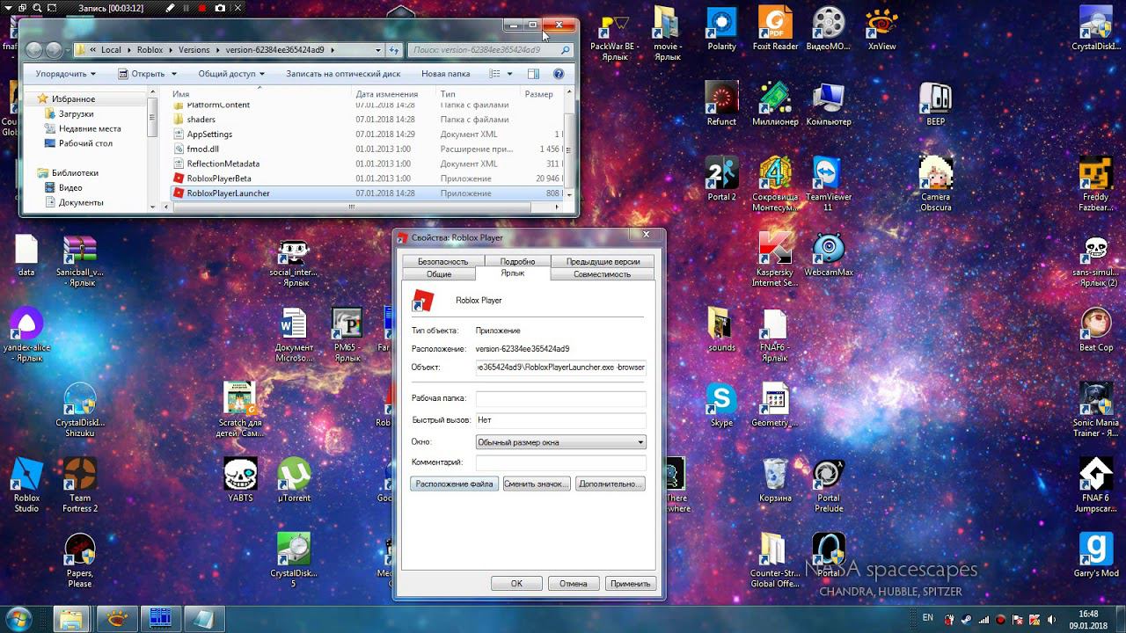
Task: Click the Объект target path field
Action: coord(561,367)
